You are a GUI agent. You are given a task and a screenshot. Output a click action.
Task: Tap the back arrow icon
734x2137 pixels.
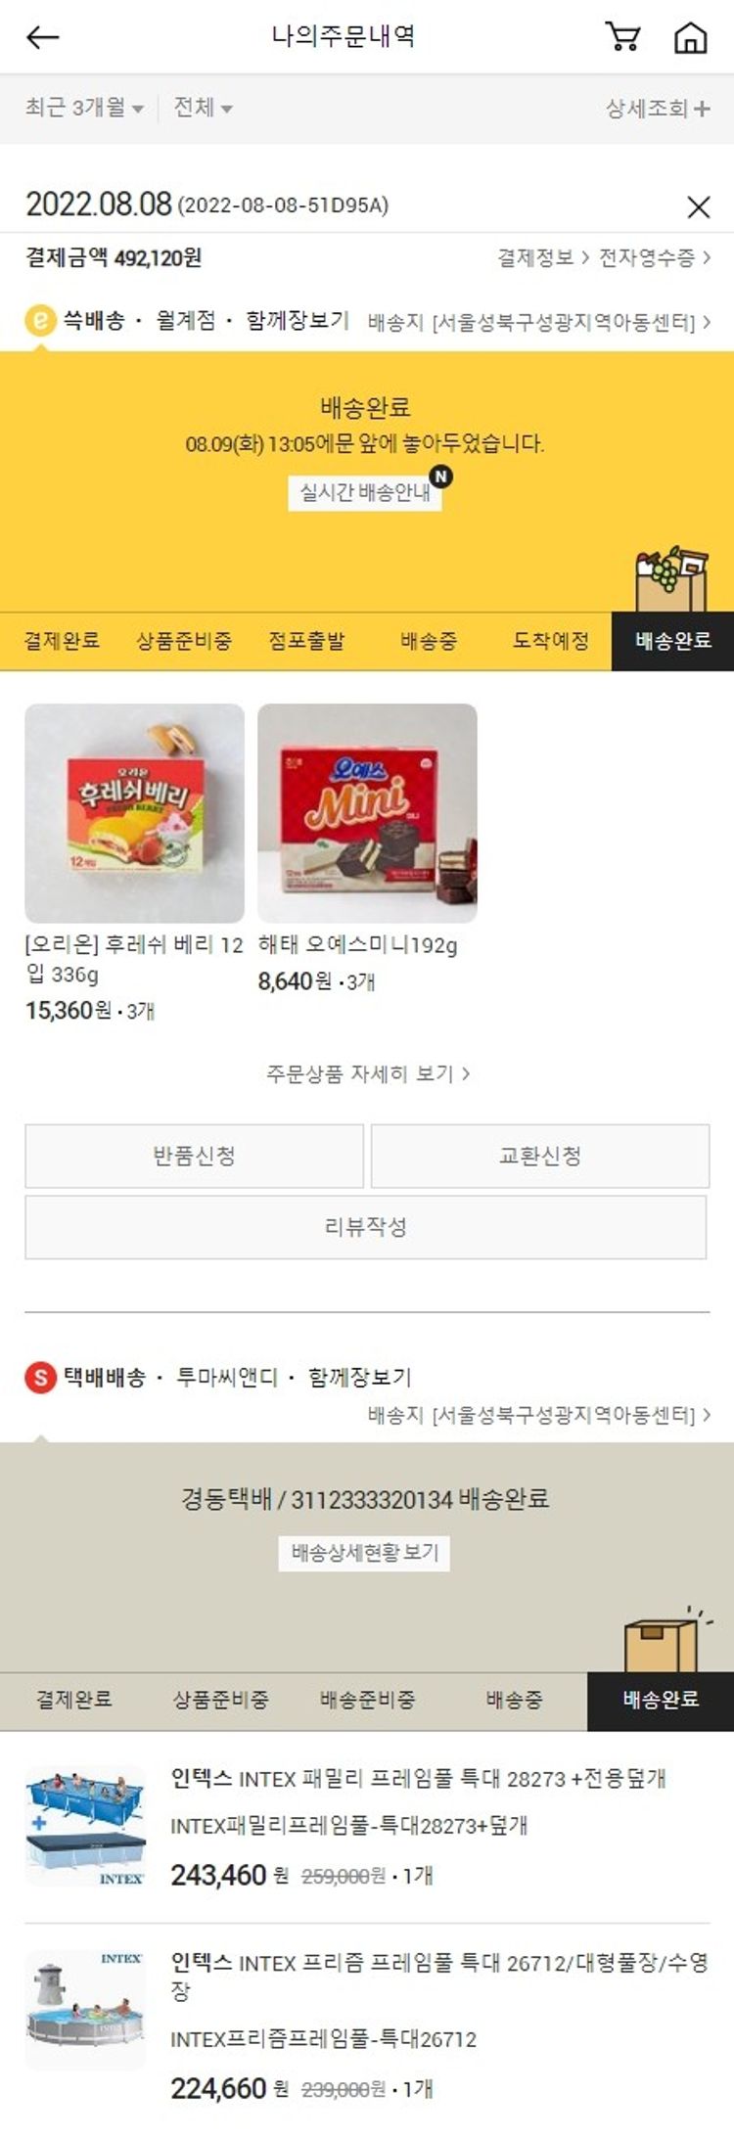pyautogui.click(x=42, y=37)
